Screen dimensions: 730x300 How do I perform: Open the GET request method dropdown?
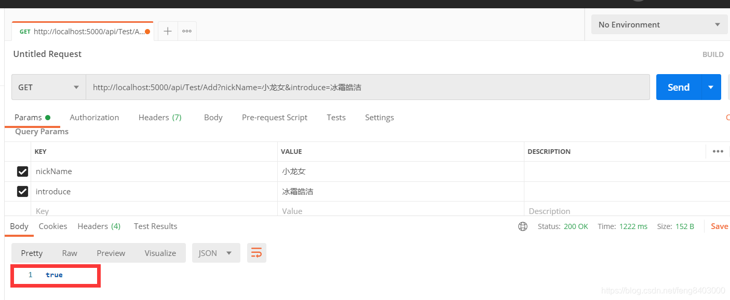coord(48,87)
